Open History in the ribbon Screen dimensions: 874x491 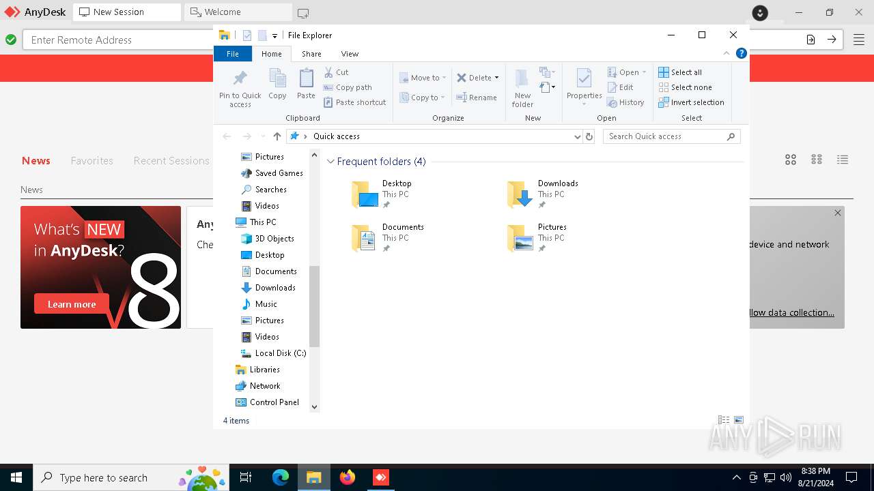pos(625,102)
